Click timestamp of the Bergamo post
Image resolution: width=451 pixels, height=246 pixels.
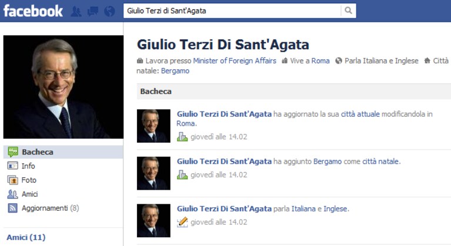pos(219,175)
